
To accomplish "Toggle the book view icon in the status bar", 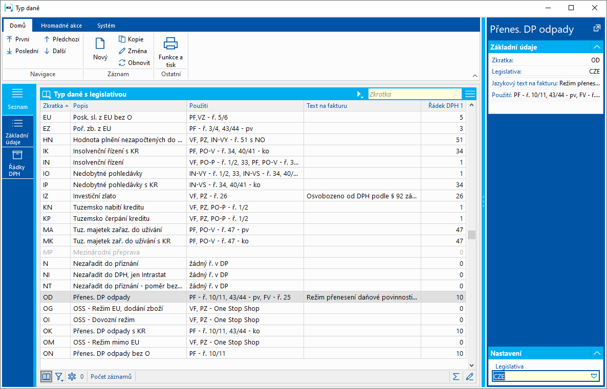I will click(46, 377).
